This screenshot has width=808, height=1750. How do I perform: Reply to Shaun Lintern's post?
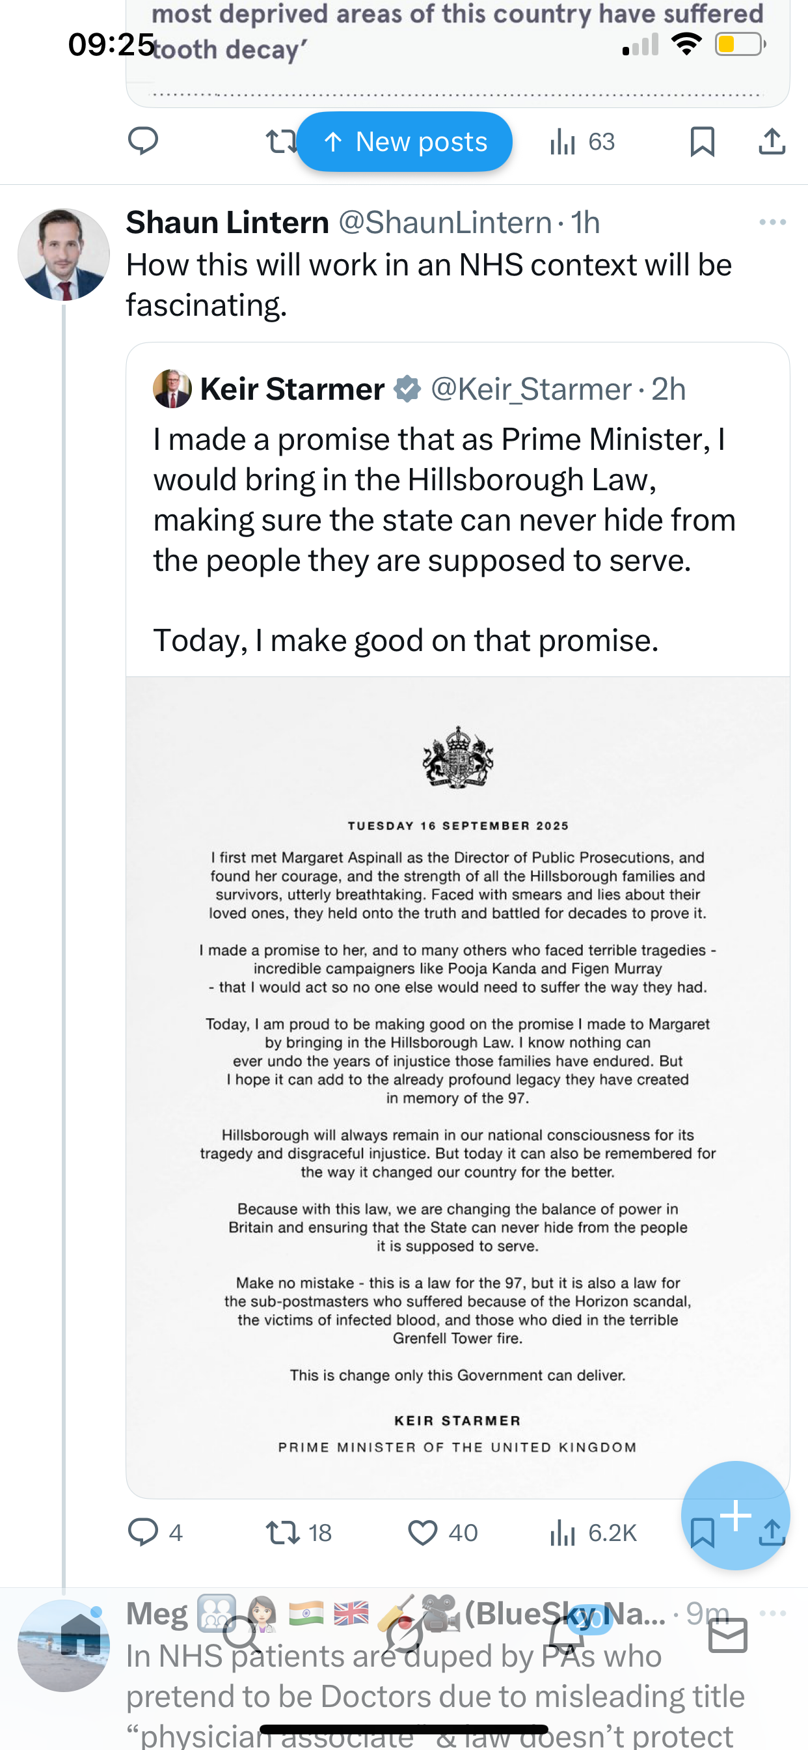[x=143, y=1532]
